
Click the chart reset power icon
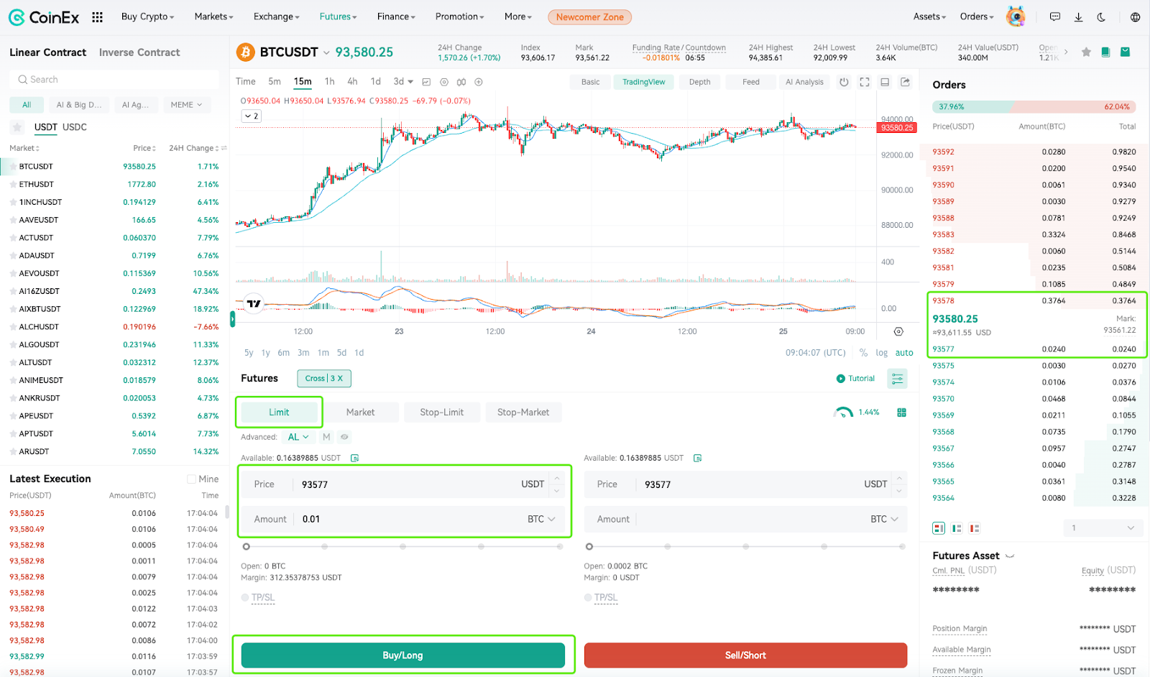(x=844, y=82)
